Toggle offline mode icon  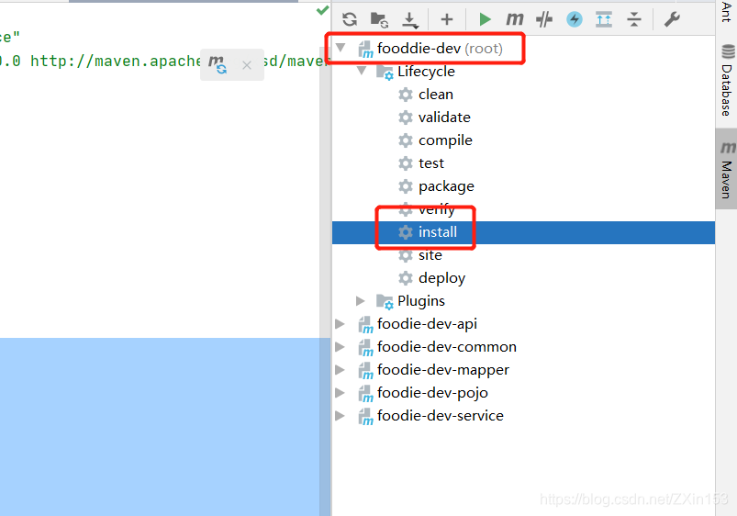point(544,19)
